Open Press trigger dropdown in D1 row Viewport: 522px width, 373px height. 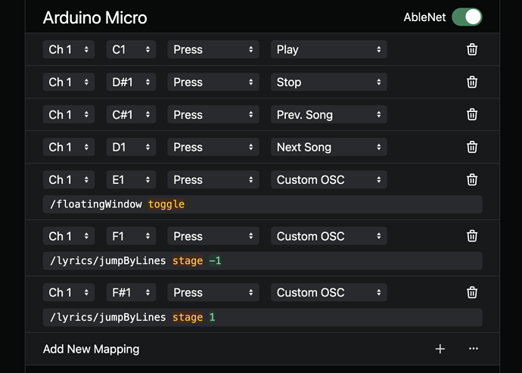pyautogui.click(x=213, y=147)
